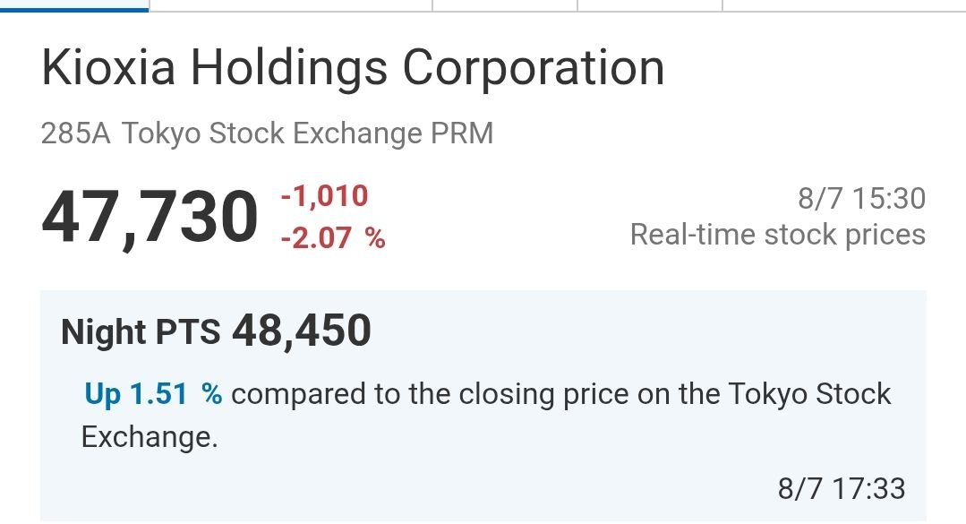Viewport: 966px width, 524px height.
Task: Select the -2.07 percentage change figure
Action: tap(316, 238)
